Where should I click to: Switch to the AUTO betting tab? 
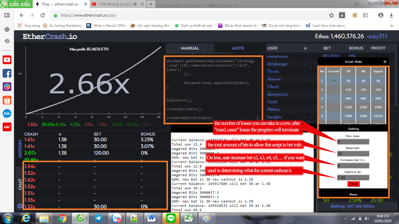tap(238, 48)
